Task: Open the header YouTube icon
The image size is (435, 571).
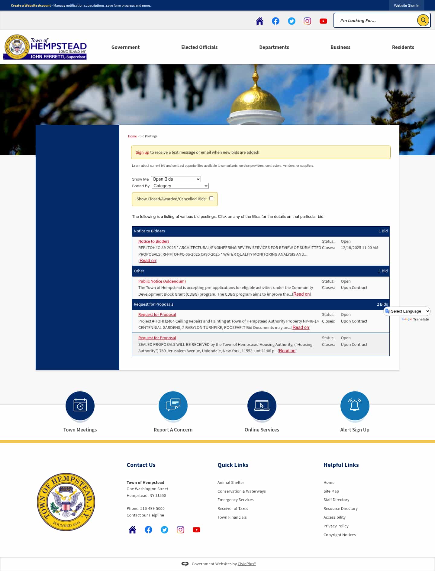Action: (323, 21)
